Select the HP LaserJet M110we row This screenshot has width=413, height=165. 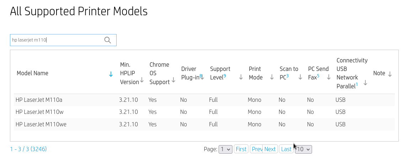point(41,124)
